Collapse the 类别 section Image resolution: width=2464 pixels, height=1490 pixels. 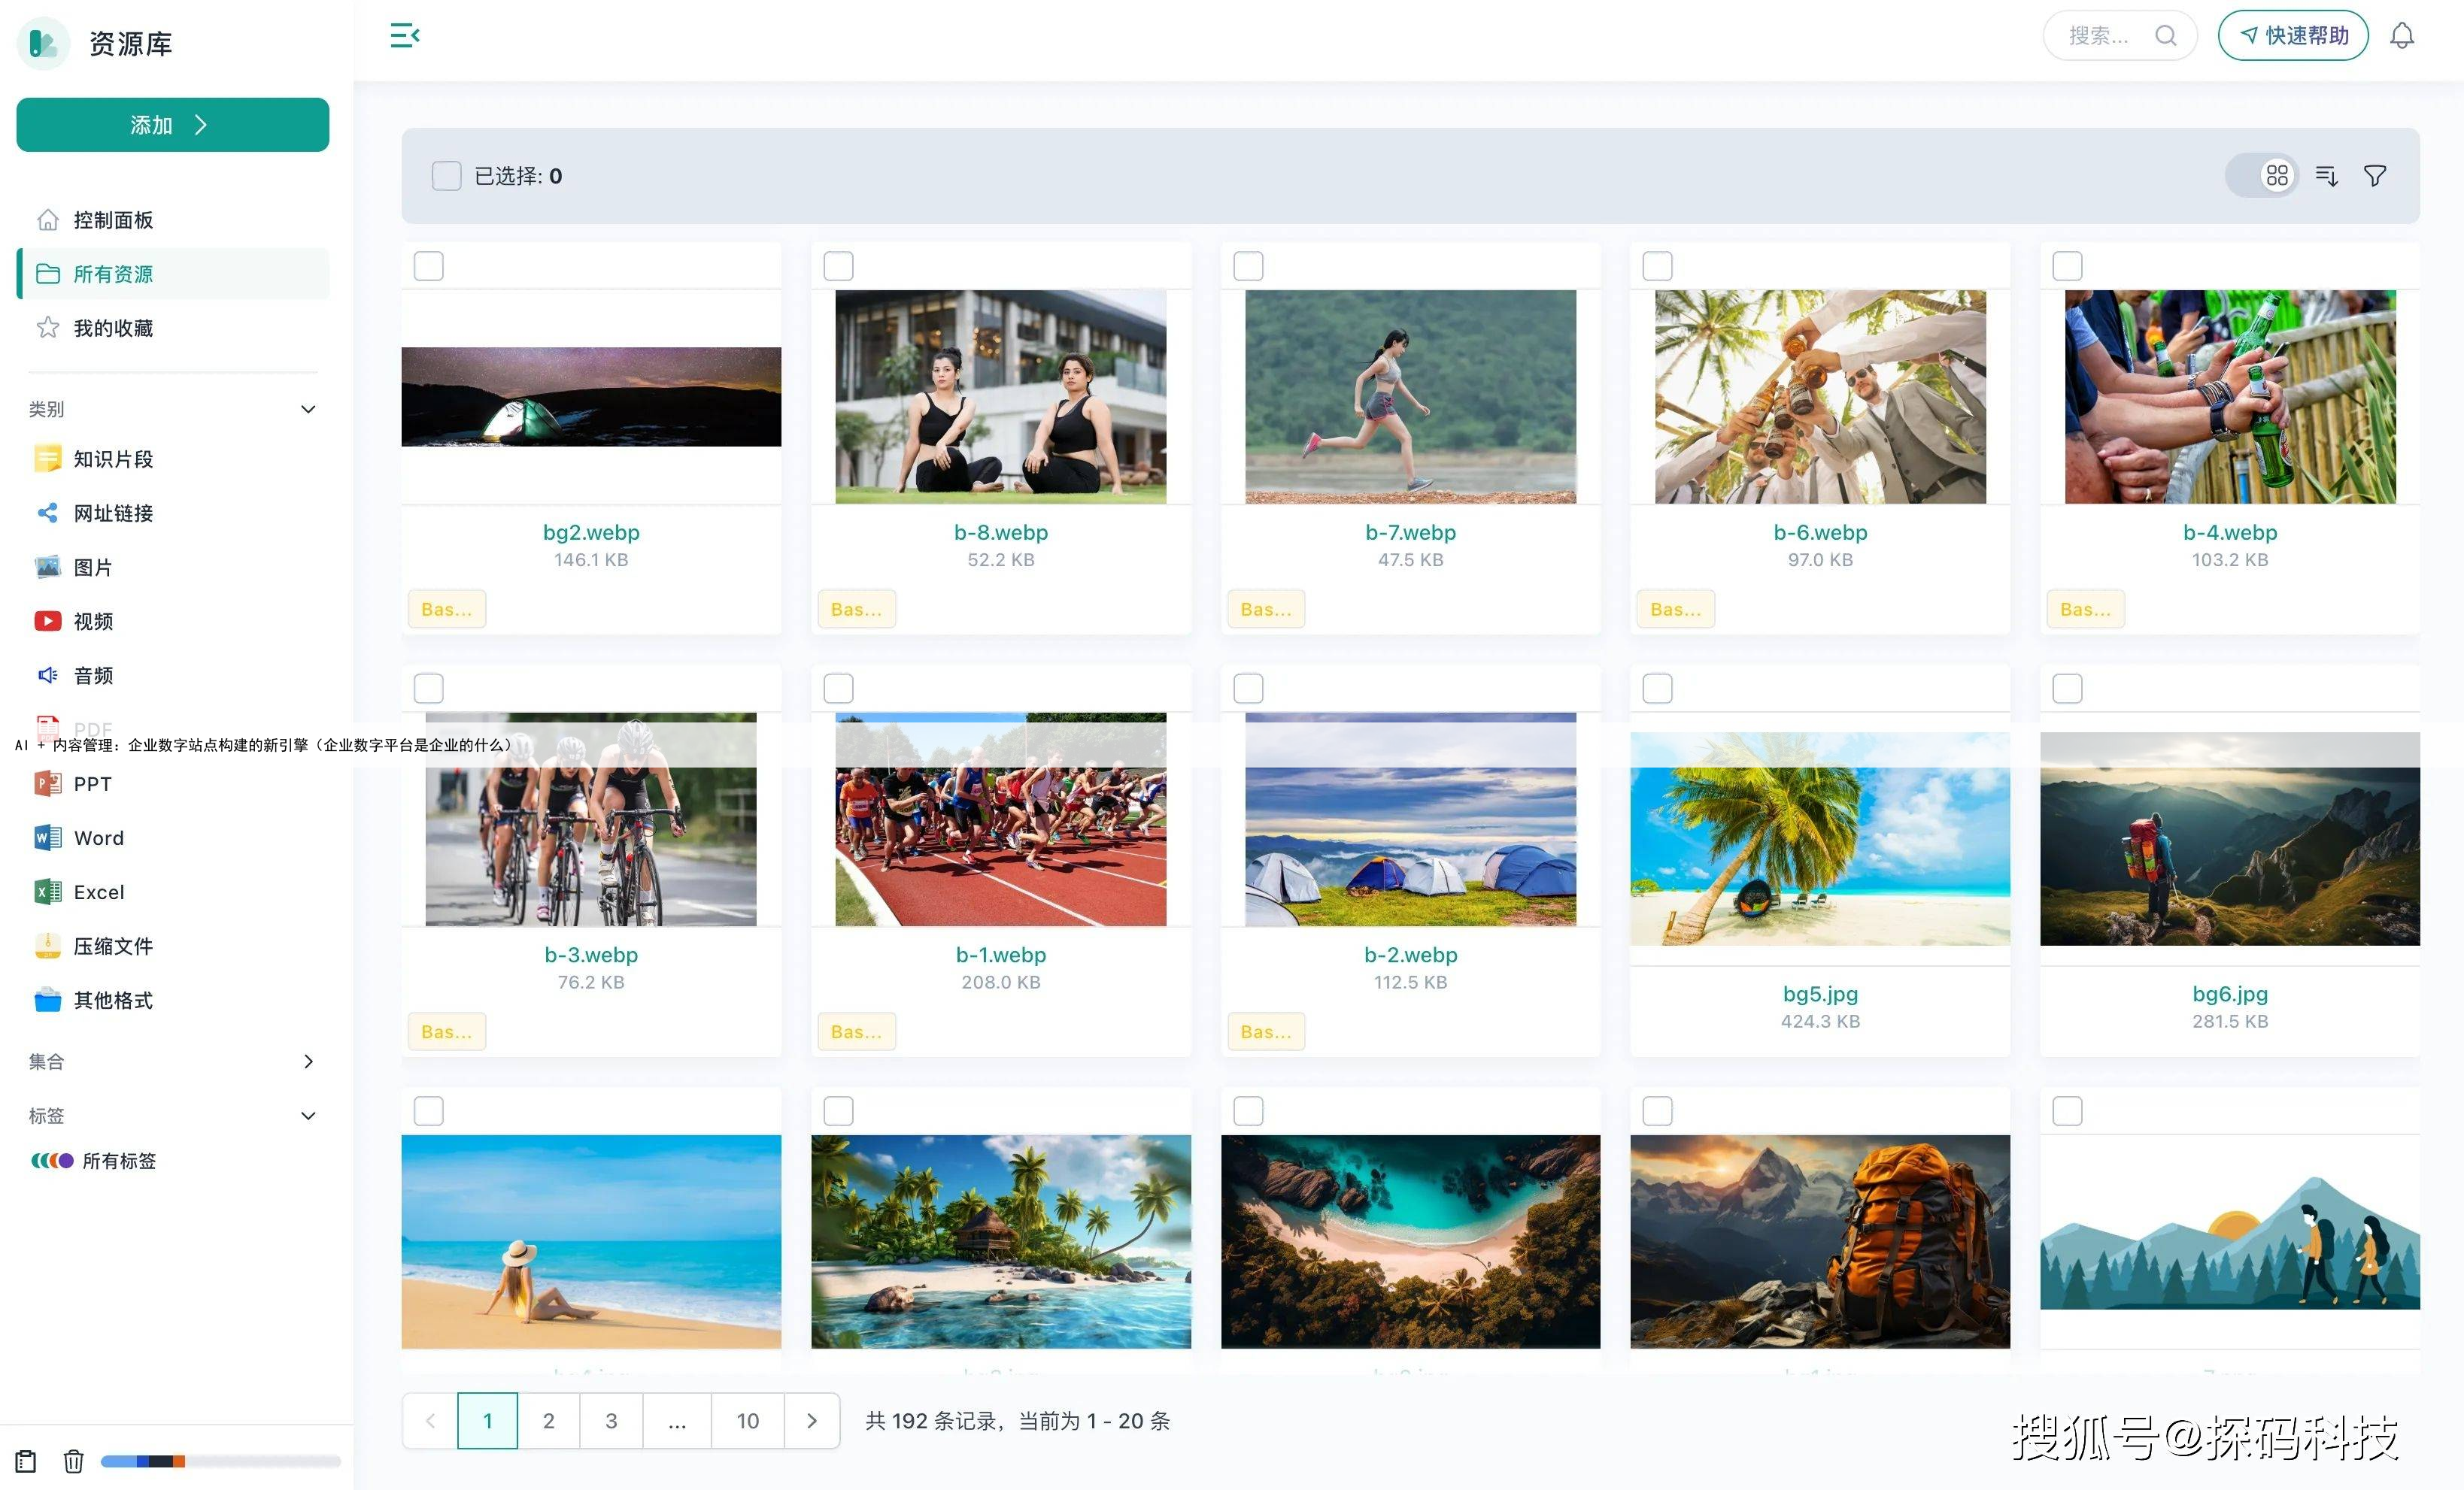pos(308,409)
